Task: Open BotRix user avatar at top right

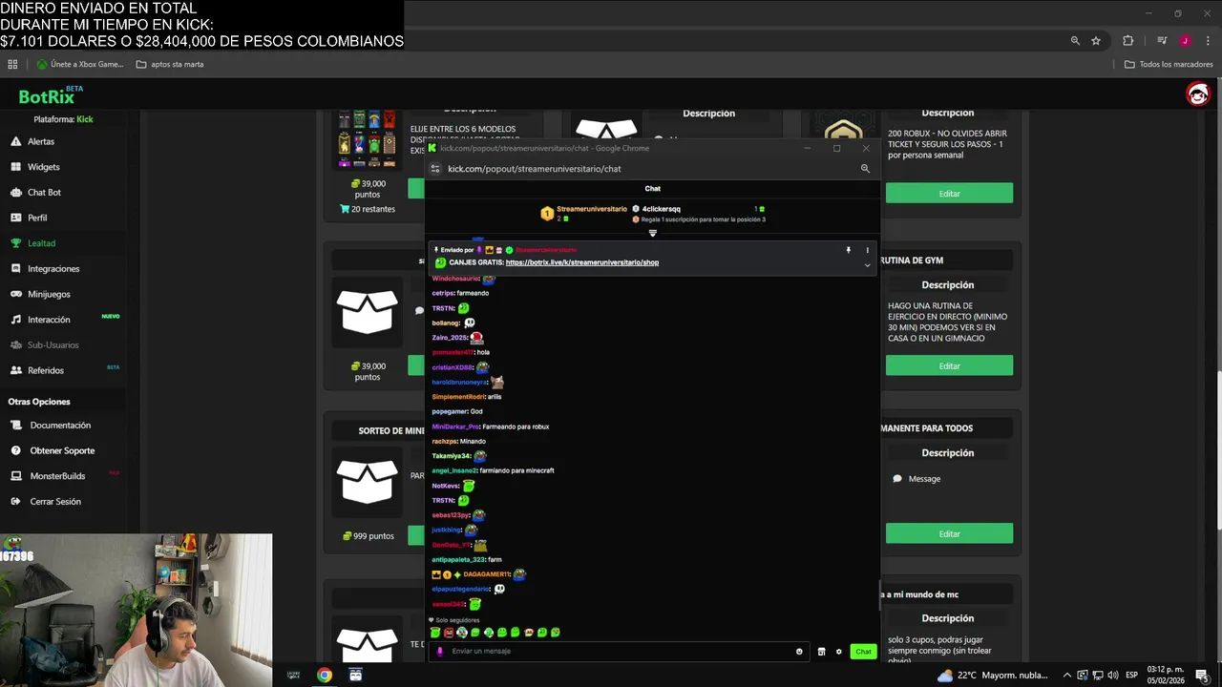Action: [1197, 94]
